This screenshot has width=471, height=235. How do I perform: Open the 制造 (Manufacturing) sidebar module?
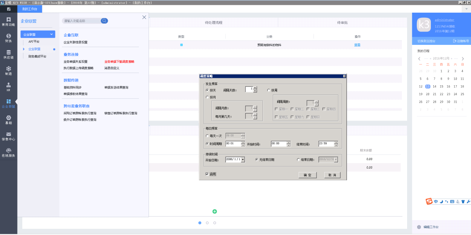pos(8,70)
